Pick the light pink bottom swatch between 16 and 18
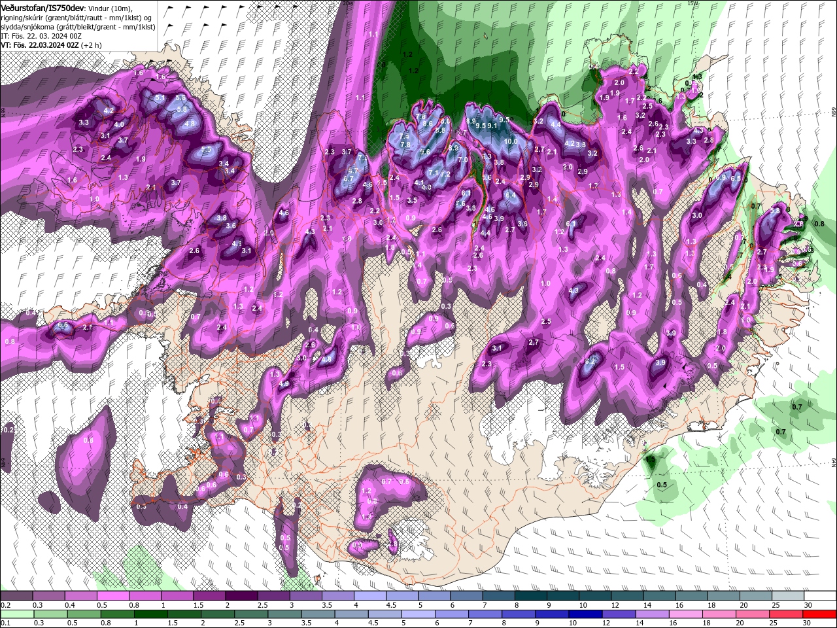 coord(685,614)
